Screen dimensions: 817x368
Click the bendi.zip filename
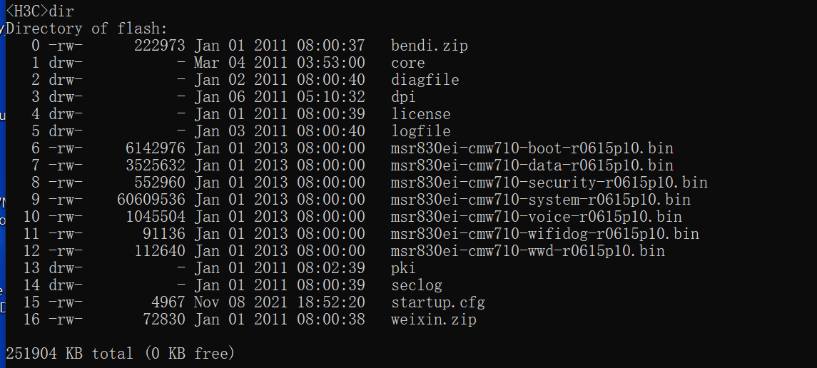[x=430, y=46]
